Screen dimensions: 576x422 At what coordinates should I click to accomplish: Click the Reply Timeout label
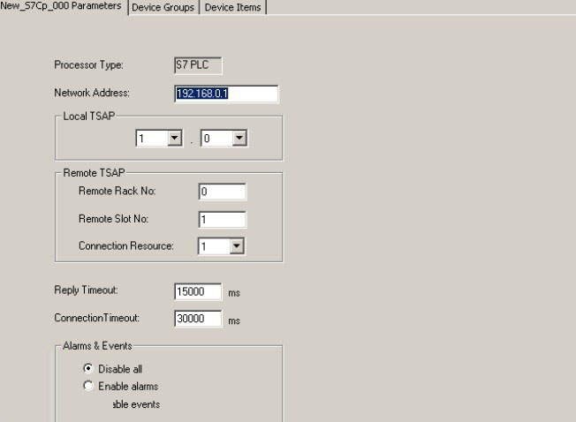(x=86, y=290)
